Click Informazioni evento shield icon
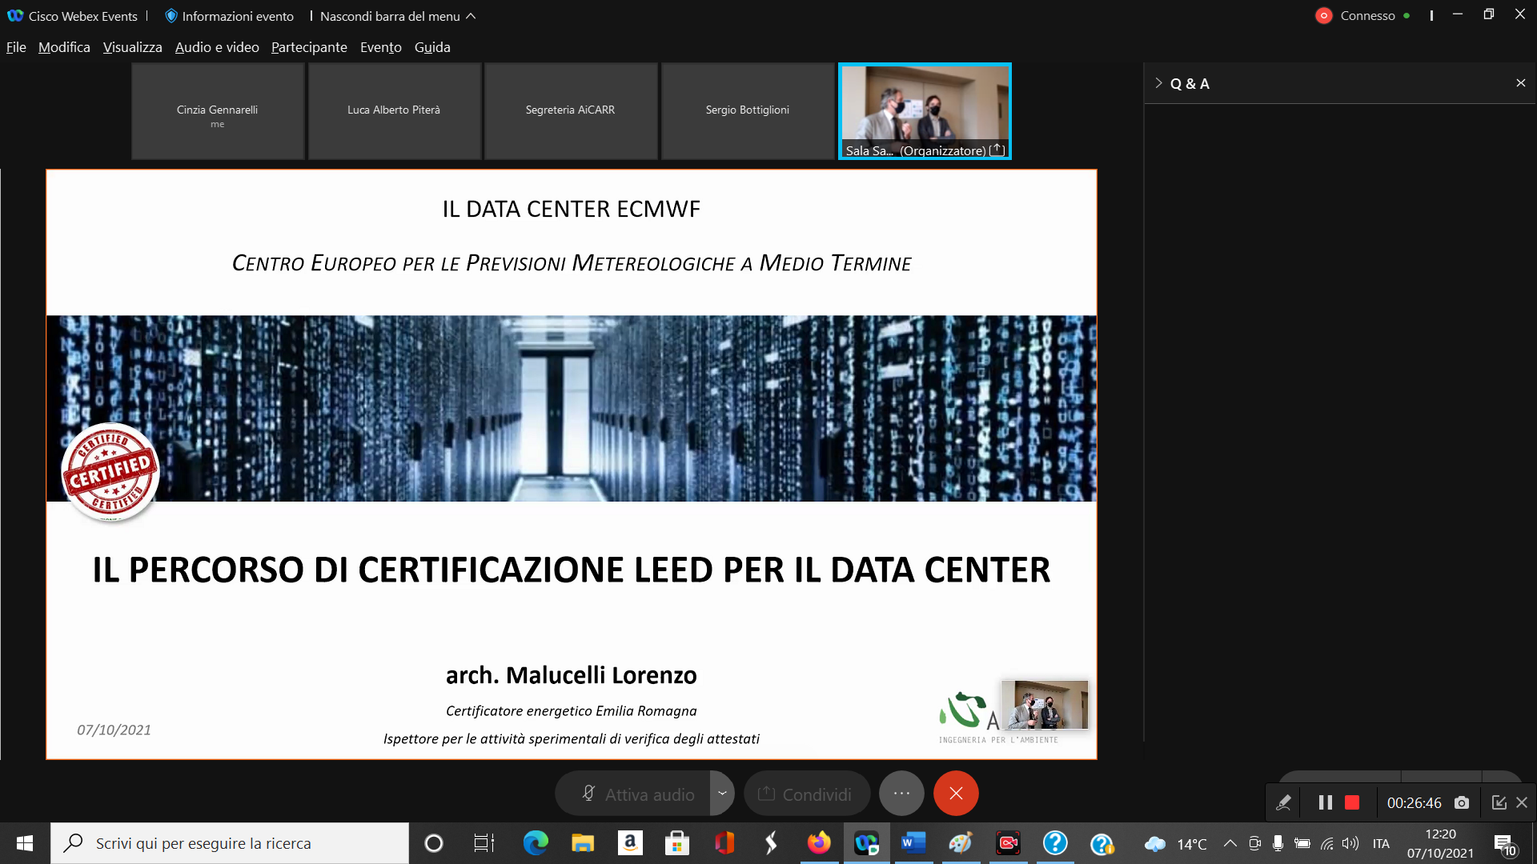Image resolution: width=1537 pixels, height=864 pixels. [171, 16]
